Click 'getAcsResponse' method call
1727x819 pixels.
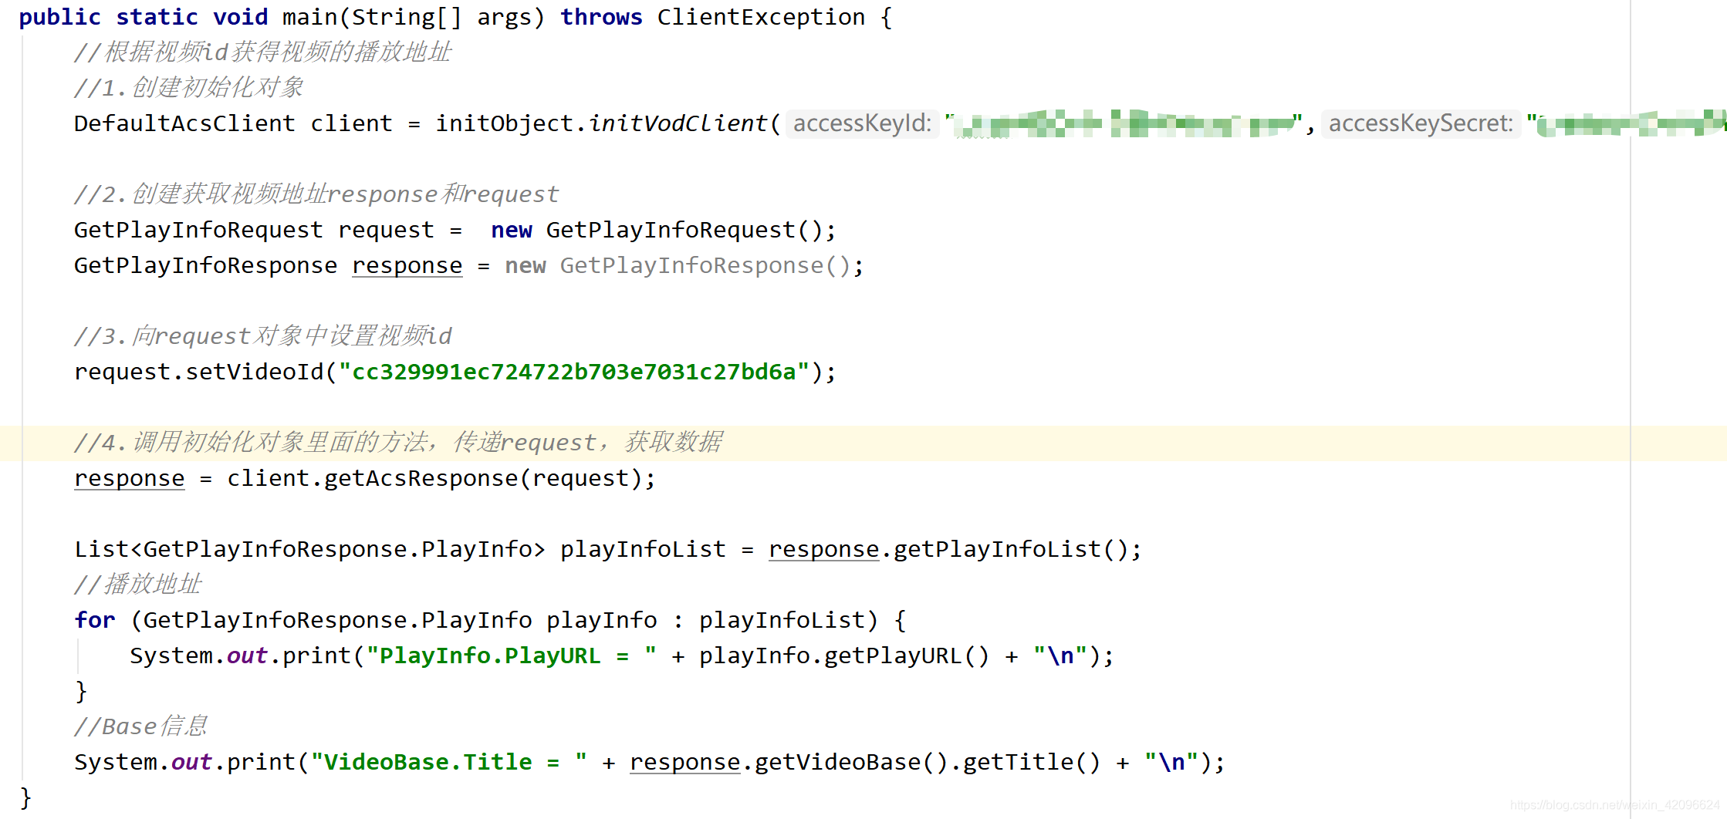coord(421,478)
